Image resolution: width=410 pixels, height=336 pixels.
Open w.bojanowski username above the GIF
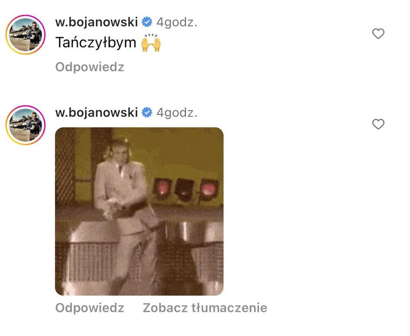coord(96,112)
